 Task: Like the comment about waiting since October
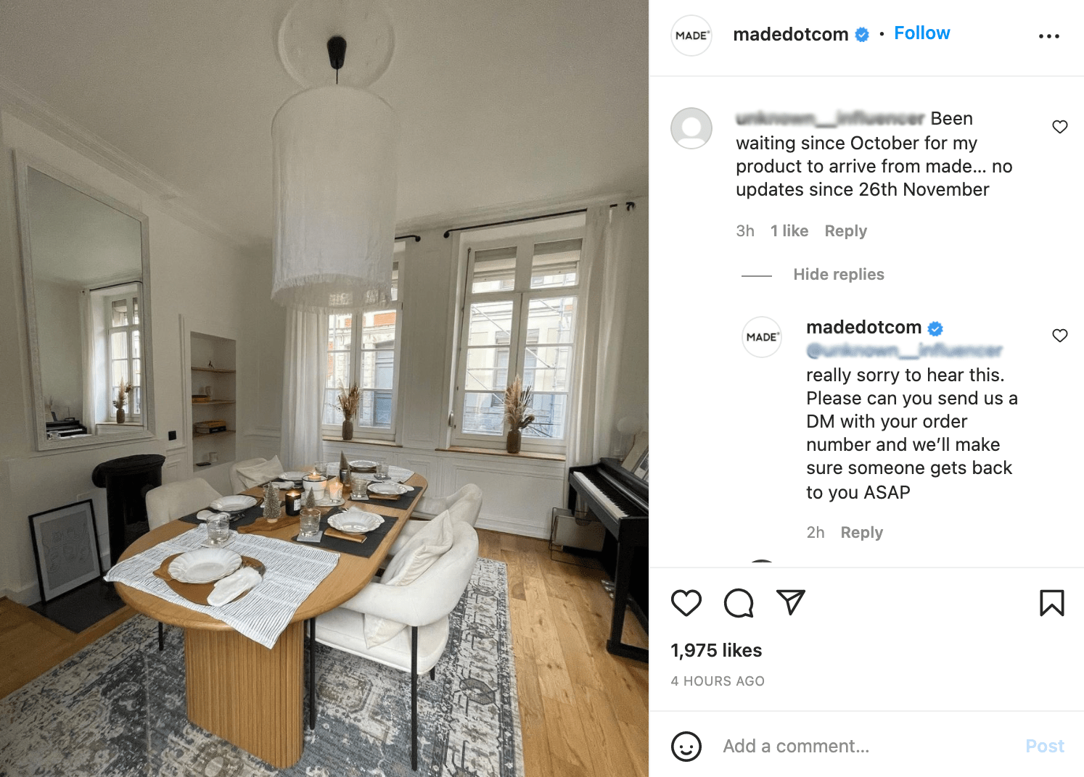[1059, 127]
